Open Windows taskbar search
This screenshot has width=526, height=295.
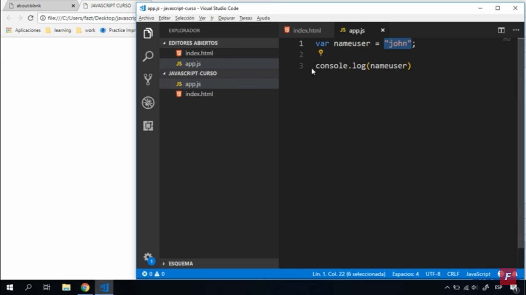pyautogui.click(x=28, y=287)
